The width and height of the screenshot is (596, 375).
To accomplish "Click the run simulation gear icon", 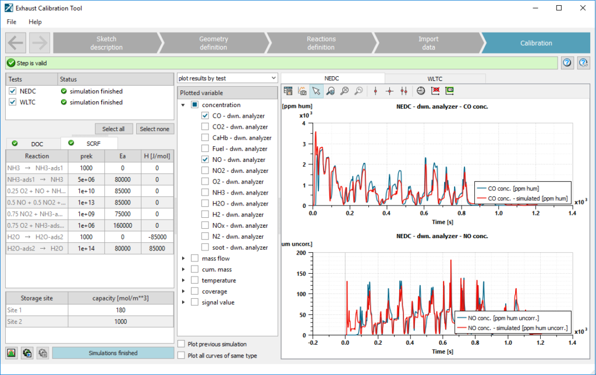I will tap(27, 353).
